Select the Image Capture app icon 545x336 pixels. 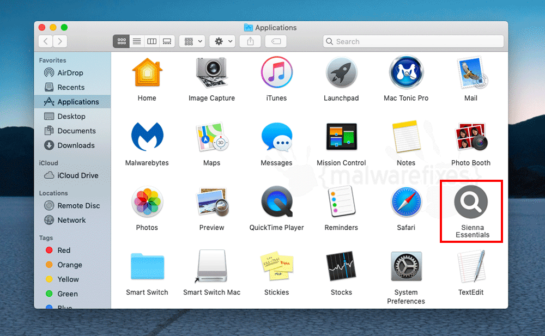click(x=211, y=72)
